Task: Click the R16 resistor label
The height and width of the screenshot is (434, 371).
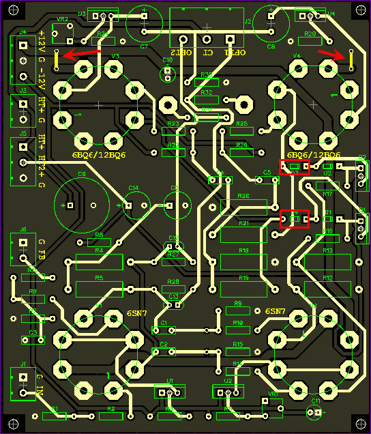Action: tap(327, 231)
